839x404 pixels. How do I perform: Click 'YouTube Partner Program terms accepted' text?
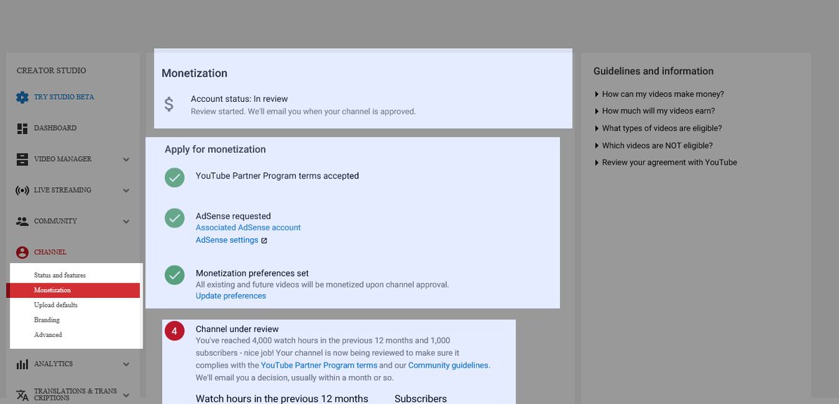click(278, 176)
